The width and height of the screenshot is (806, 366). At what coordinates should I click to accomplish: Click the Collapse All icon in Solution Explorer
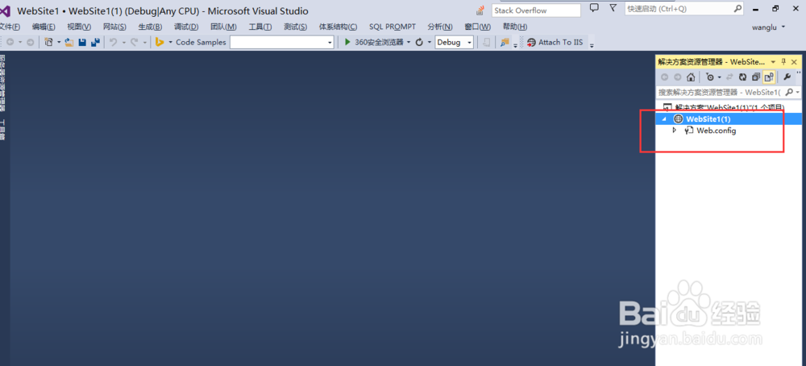pos(756,77)
